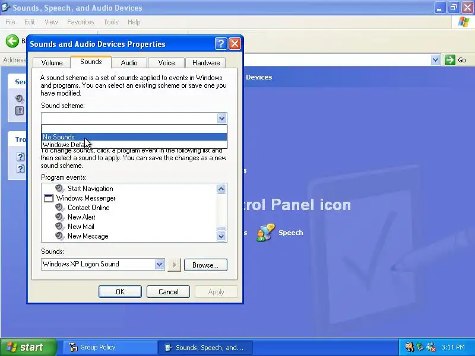
Task: Click the greyed-out Apply button
Action: pos(216,291)
